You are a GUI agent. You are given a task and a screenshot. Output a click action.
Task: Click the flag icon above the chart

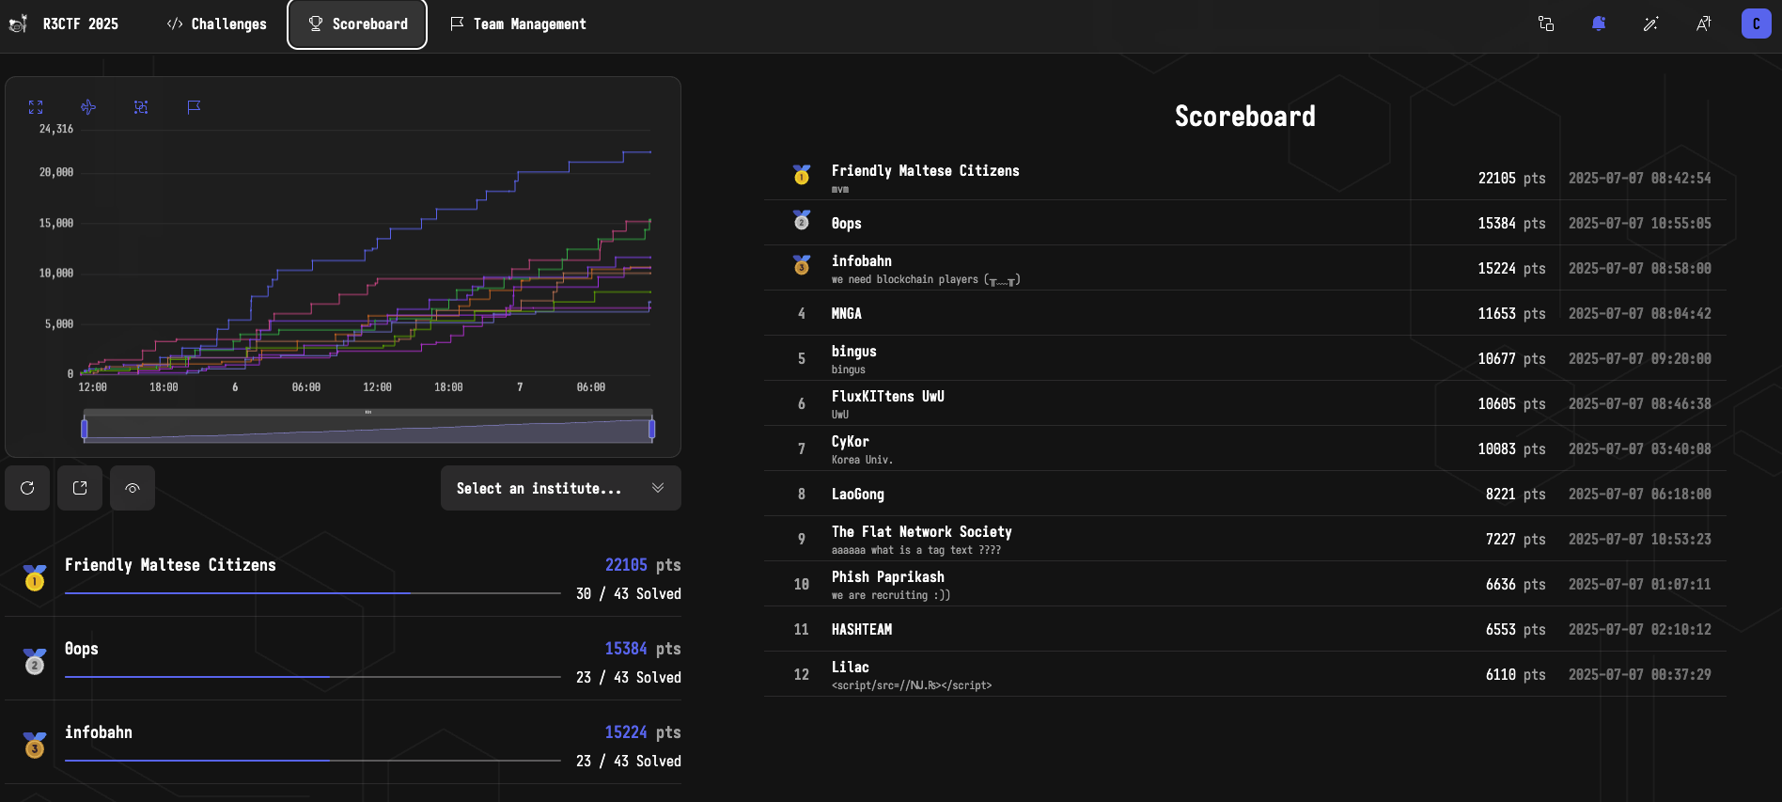[x=194, y=107]
